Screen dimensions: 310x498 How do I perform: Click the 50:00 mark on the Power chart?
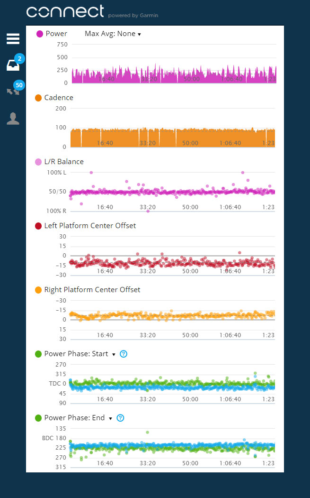click(190, 79)
